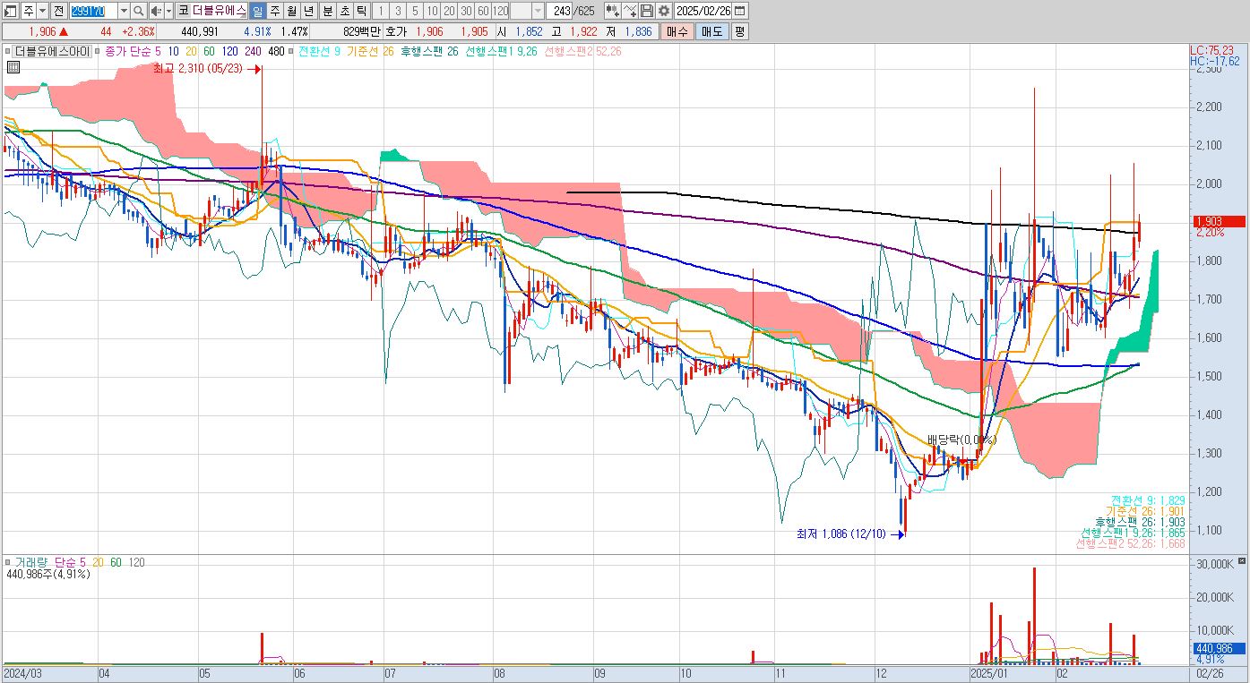This screenshot has width=1250, height=683.
Task: Click the small square marker before 종가 단순 legend
Action: tap(99, 51)
